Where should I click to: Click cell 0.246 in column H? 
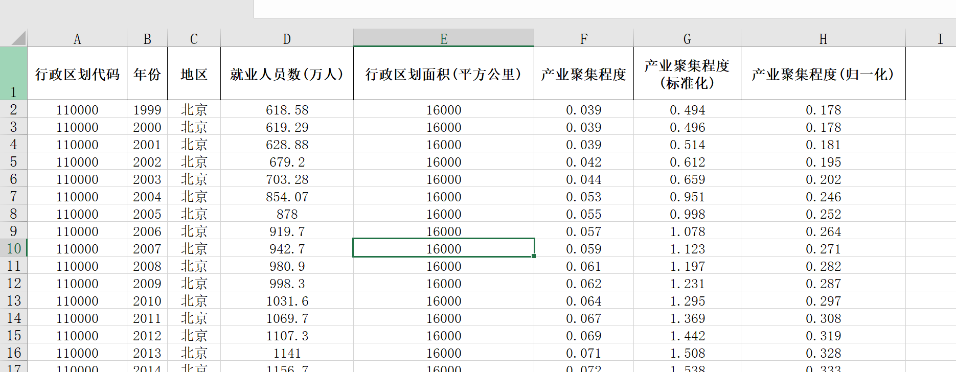823,196
